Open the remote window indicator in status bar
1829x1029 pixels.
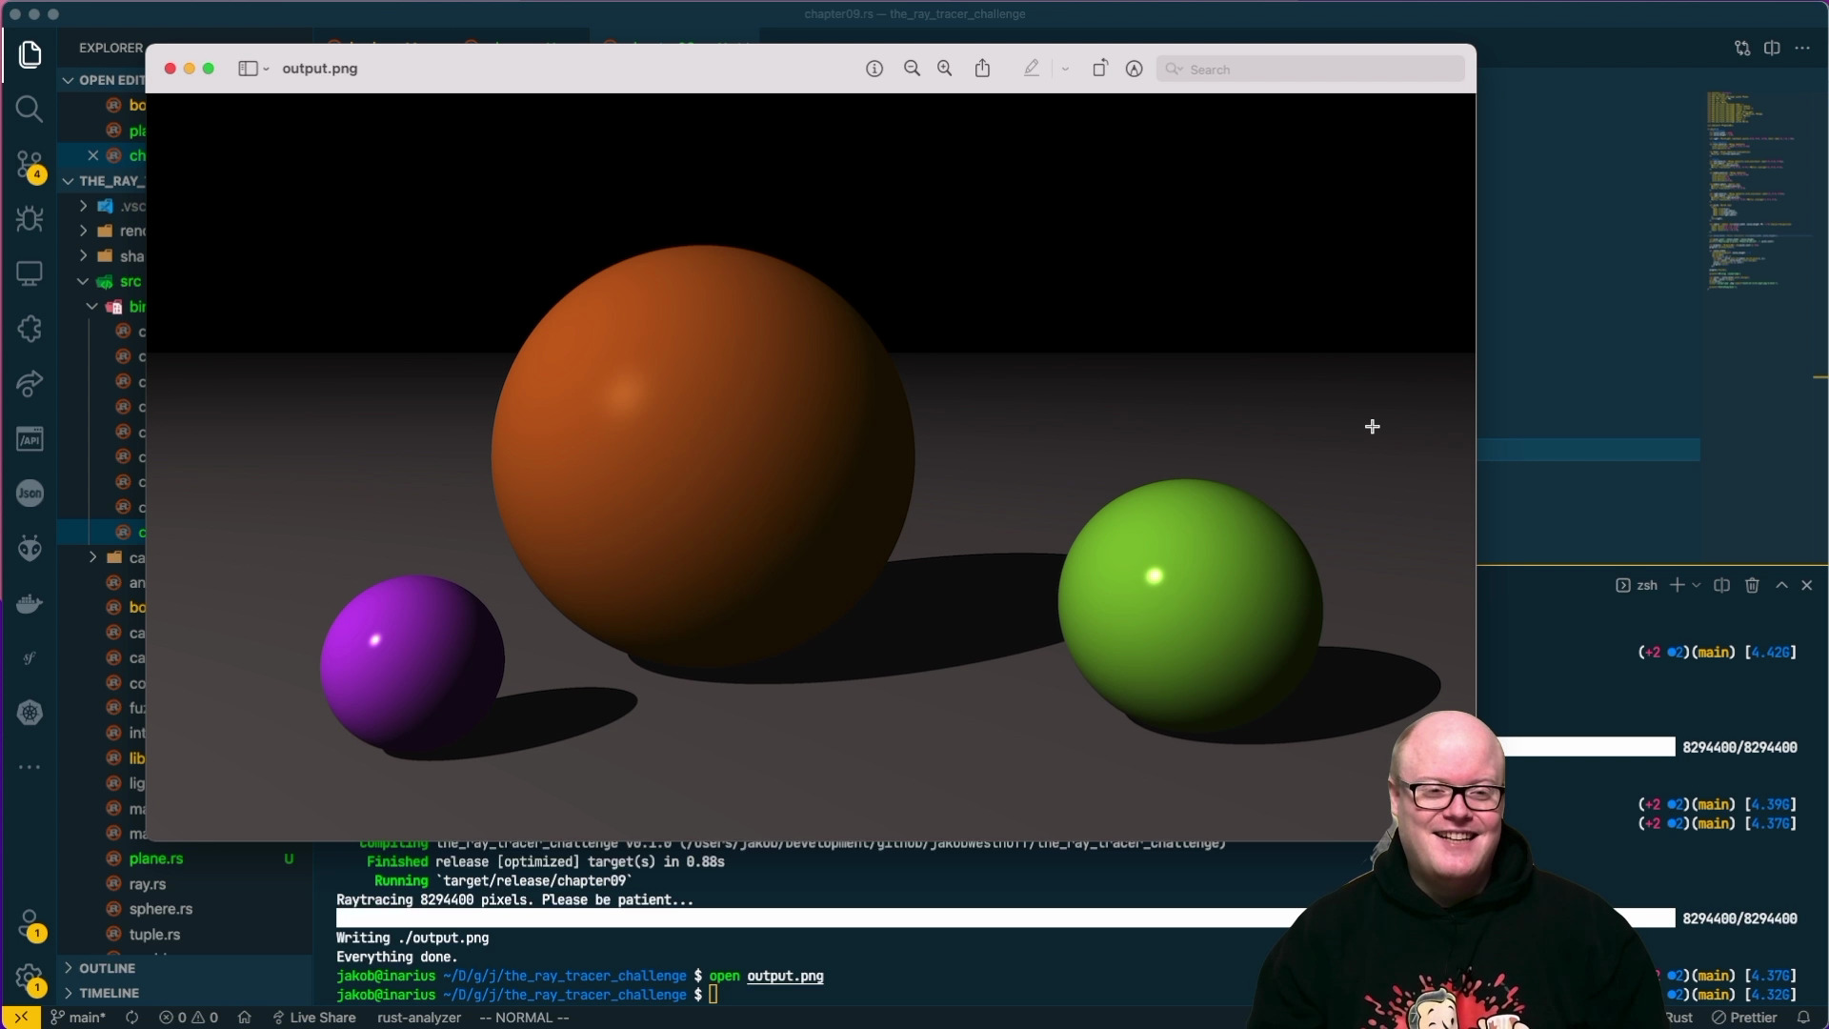(x=21, y=1018)
